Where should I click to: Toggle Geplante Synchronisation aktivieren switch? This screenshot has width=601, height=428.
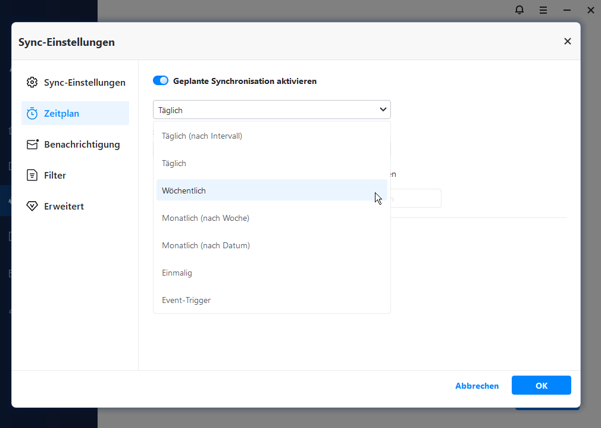161,81
